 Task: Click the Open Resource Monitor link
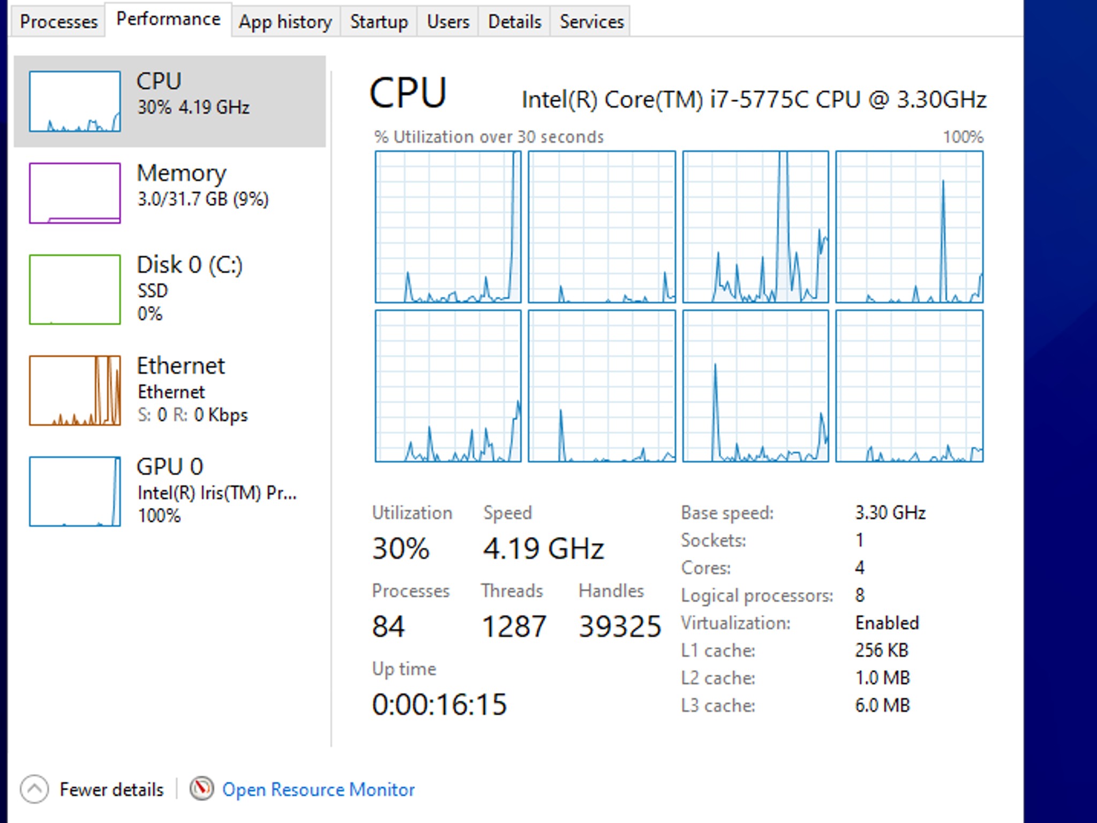click(x=318, y=789)
